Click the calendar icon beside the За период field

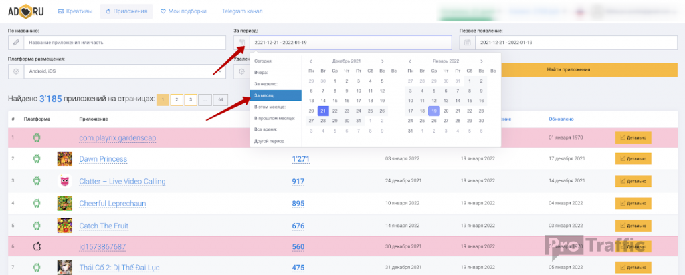[x=241, y=43]
